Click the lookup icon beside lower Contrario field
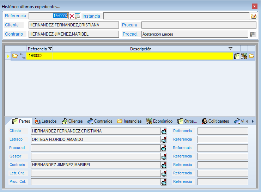 pos(164,165)
